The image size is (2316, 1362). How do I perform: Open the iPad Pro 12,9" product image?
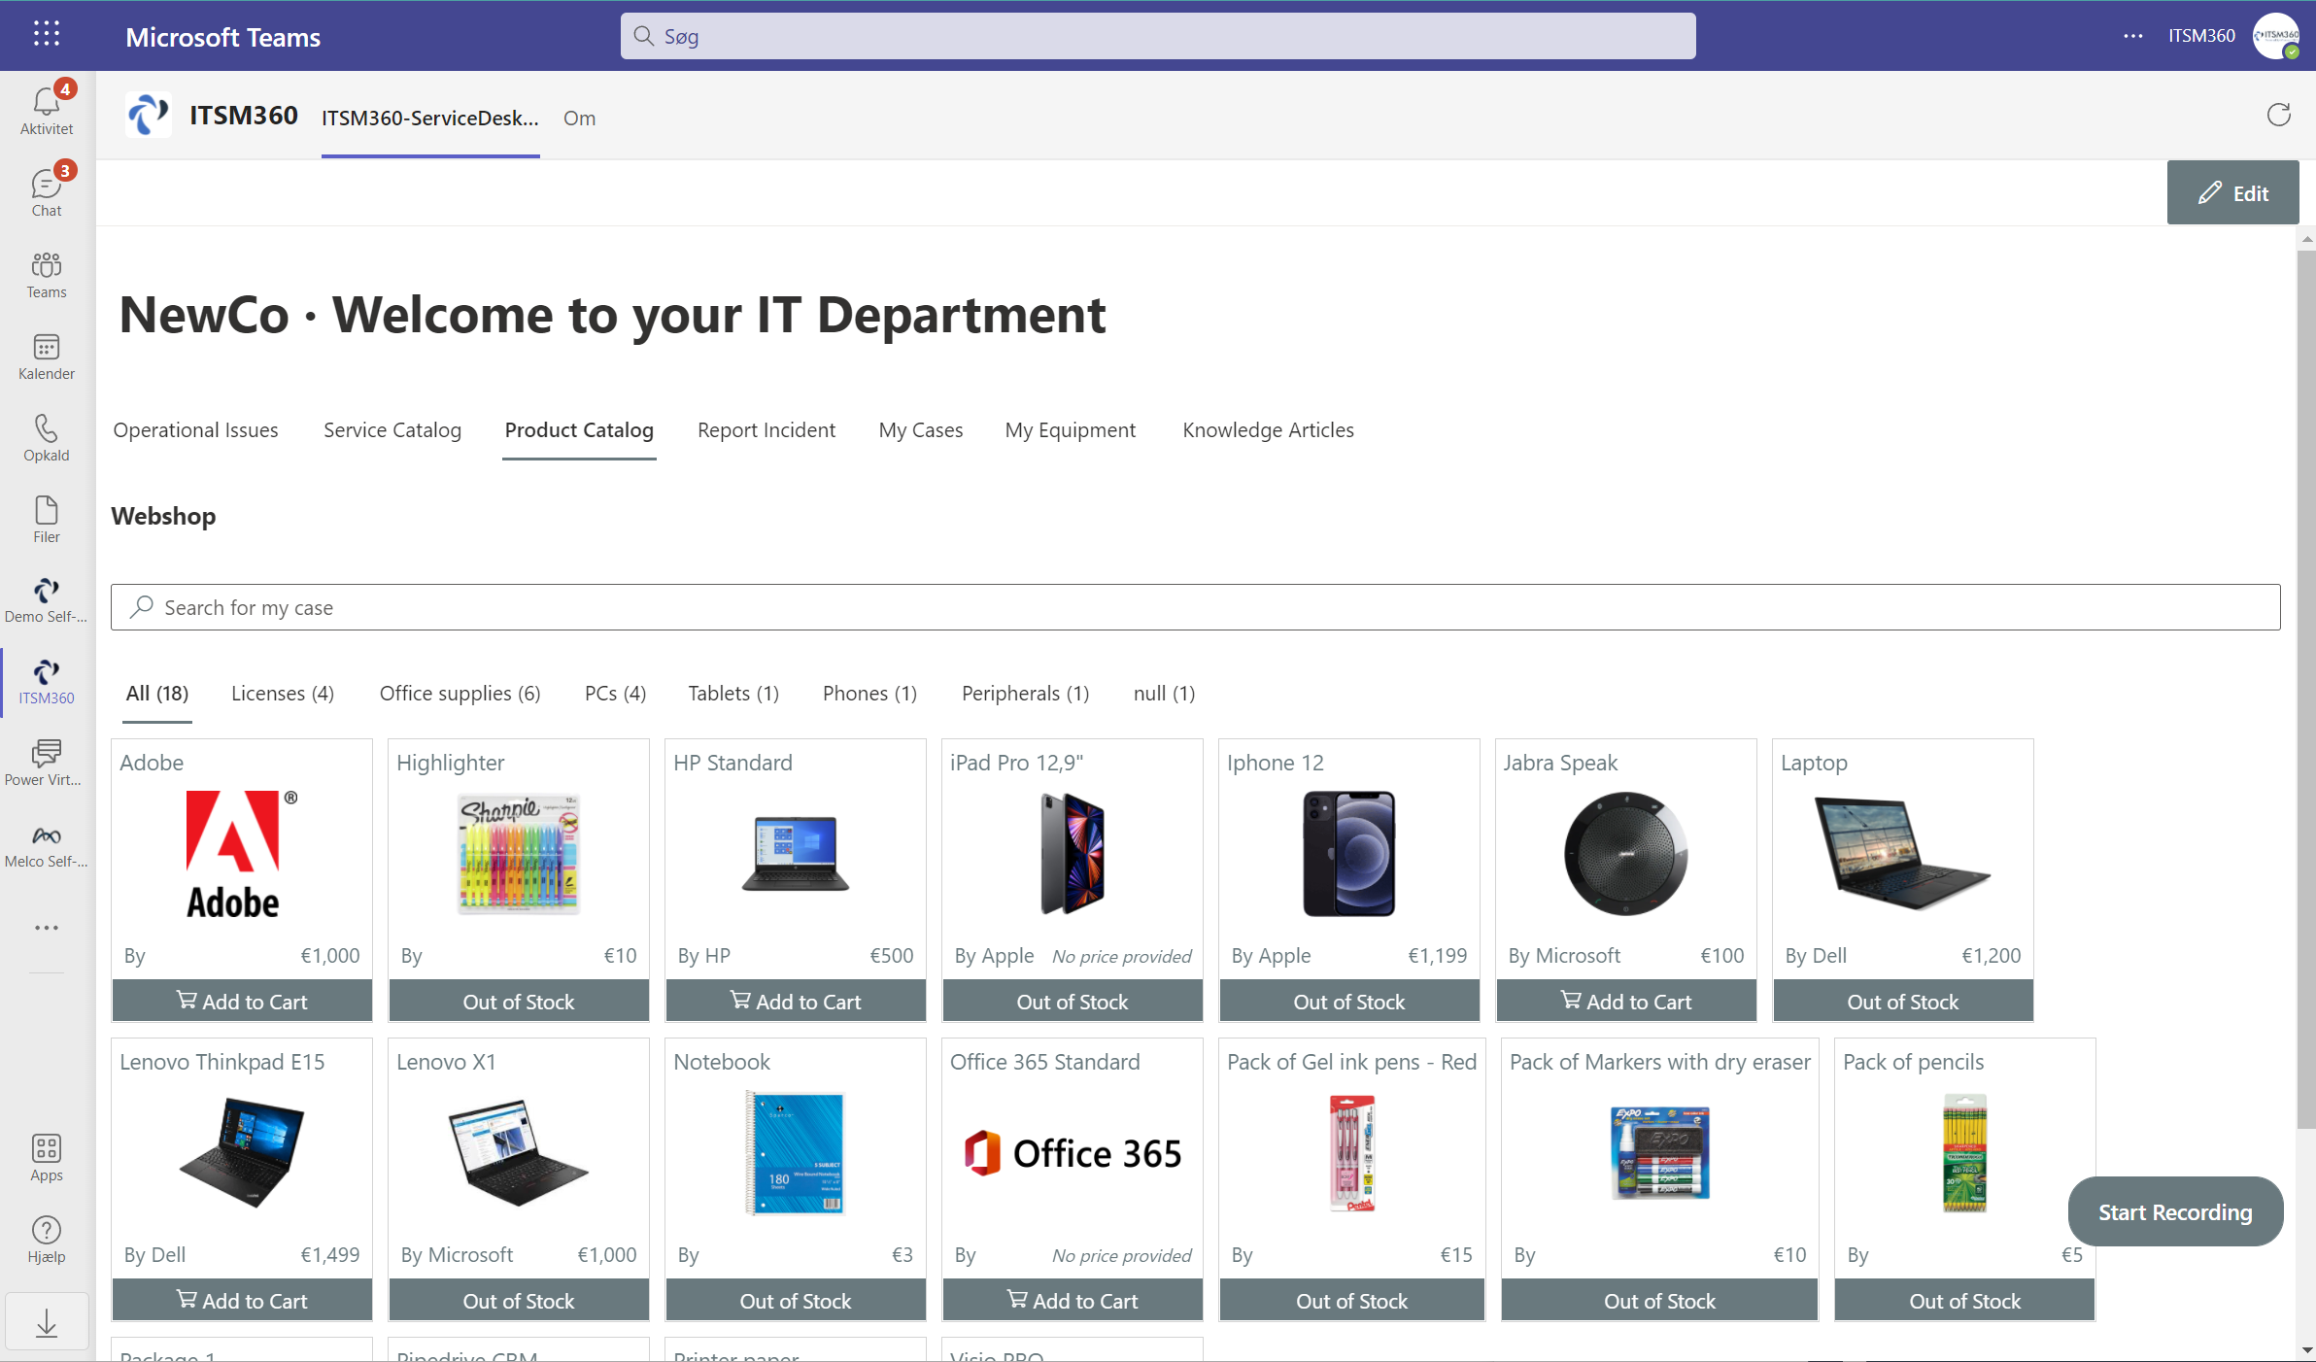tap(1072, 854)
